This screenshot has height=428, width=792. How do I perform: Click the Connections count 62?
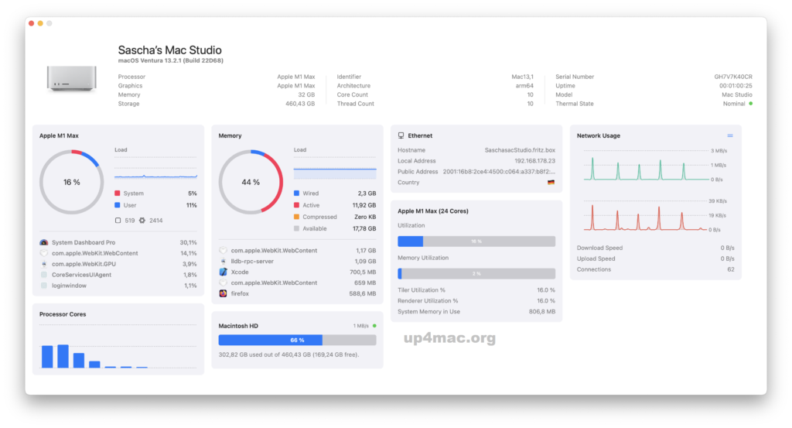731,269
